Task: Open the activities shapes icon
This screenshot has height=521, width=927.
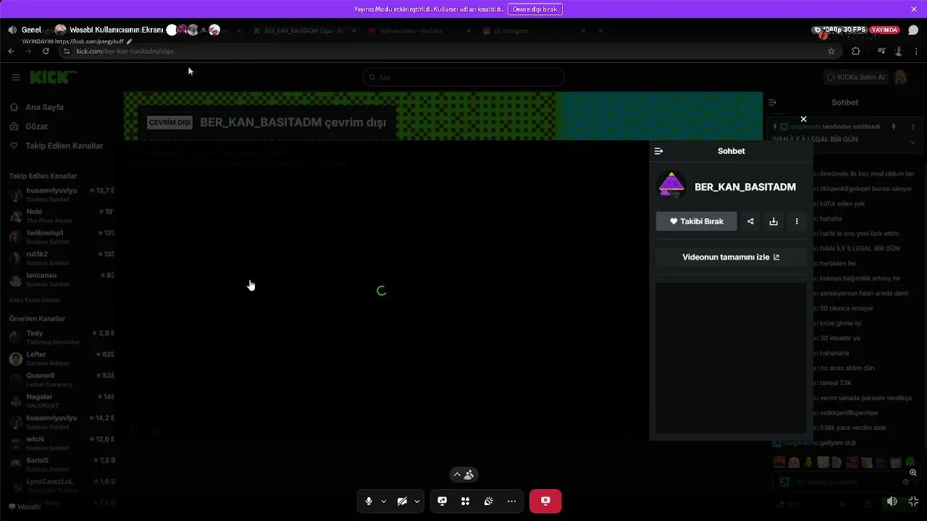Action: pyautogui.click(x=465, y=501)
